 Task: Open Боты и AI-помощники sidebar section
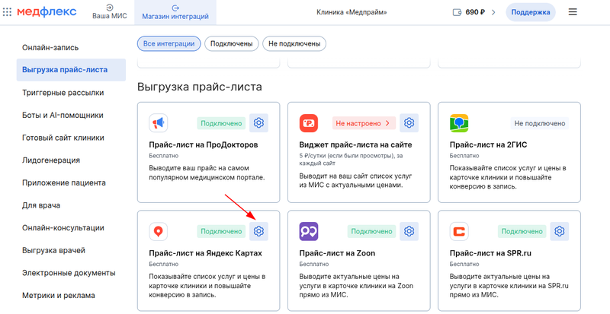63,116
